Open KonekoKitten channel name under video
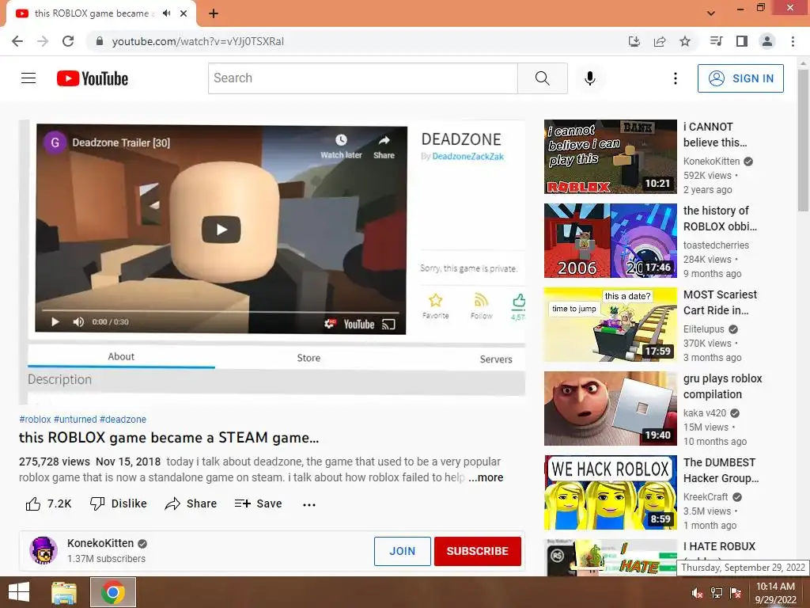The width and height of the screenshot is (810, 608). (x=100, y=543)
